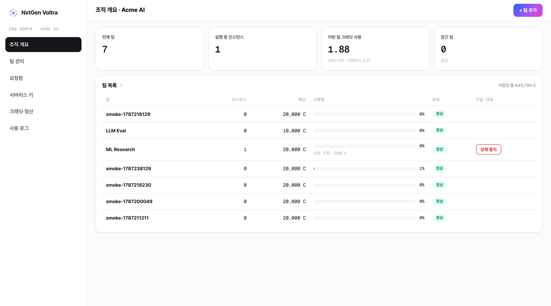
Task: Click the usage bar for smoke-1787238129
Action: point(365,169)
